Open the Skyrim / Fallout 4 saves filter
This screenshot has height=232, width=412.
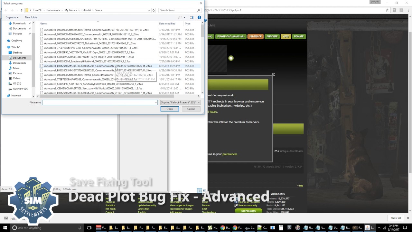180,102
